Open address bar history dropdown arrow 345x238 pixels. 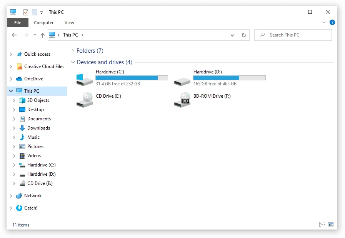pos(232,35)
